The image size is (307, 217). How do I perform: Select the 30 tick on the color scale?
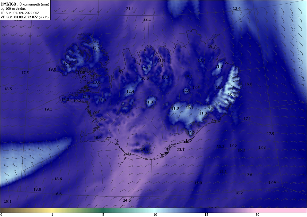click(258, 215)
